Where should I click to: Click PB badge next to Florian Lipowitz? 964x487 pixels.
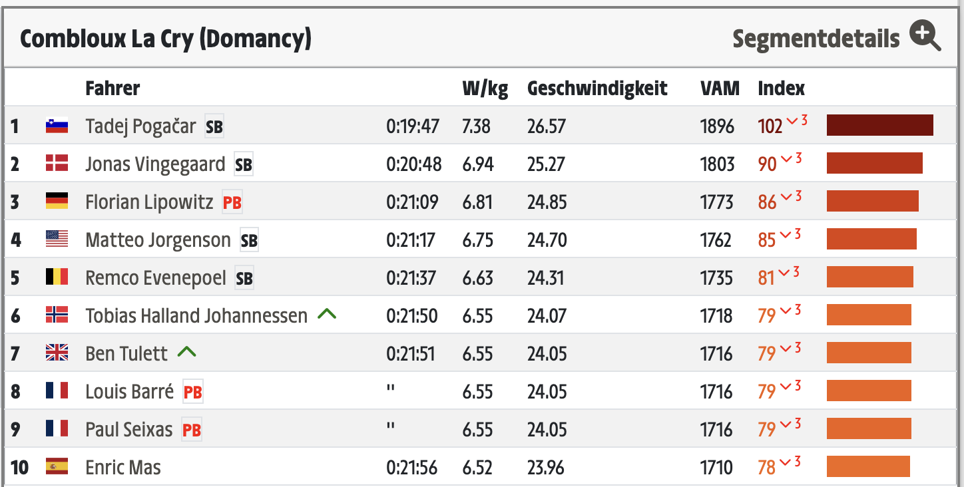click(232, 202)
